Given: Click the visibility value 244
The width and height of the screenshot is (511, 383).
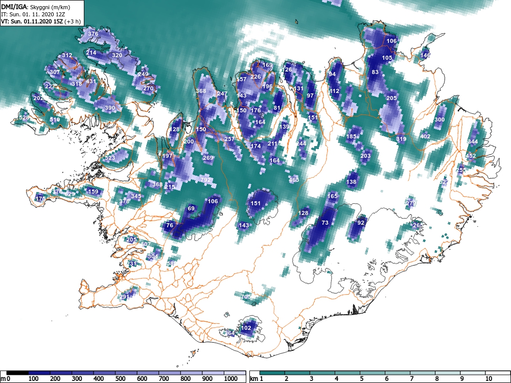Looking at the screenshot, I should (x=301, y=143).
